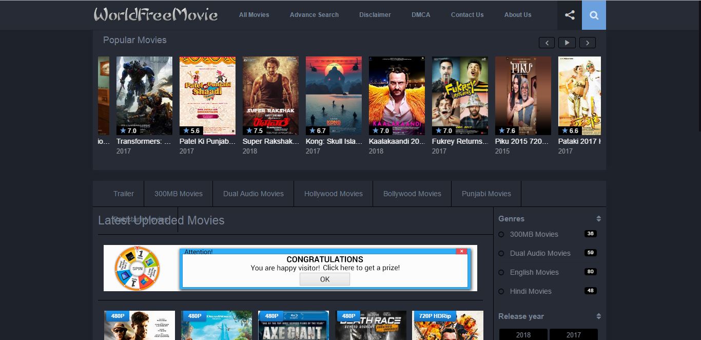The width and height of the screenshot is (701, 340).
Task: Click the 48 count beside Hindi Movies
Action: (x=591, y=291)
